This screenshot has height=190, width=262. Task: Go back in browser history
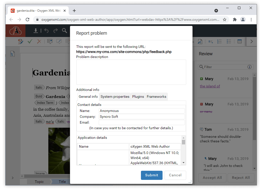tap(11, 20)
